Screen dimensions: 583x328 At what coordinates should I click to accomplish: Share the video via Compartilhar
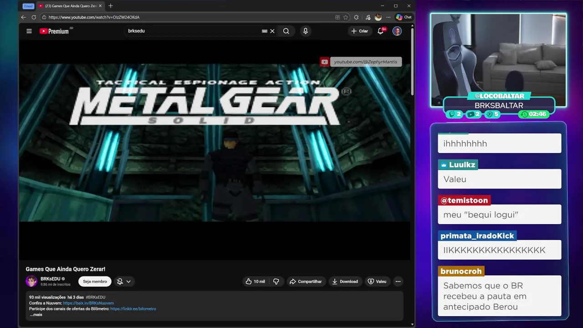(306, 282)
